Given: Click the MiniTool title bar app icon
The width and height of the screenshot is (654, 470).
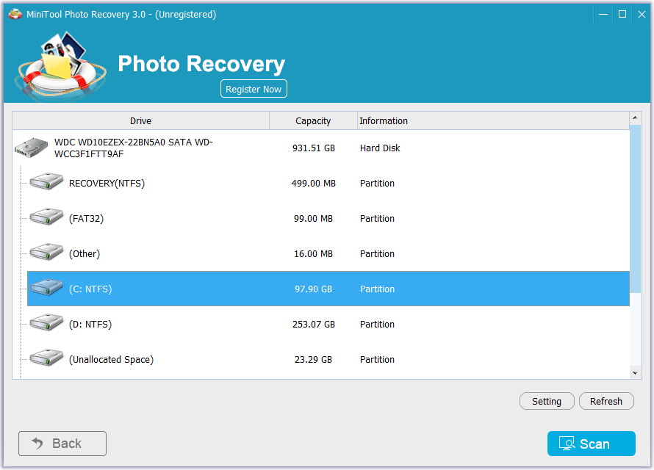Looking at the screenshot, I should tap(15, 14).
